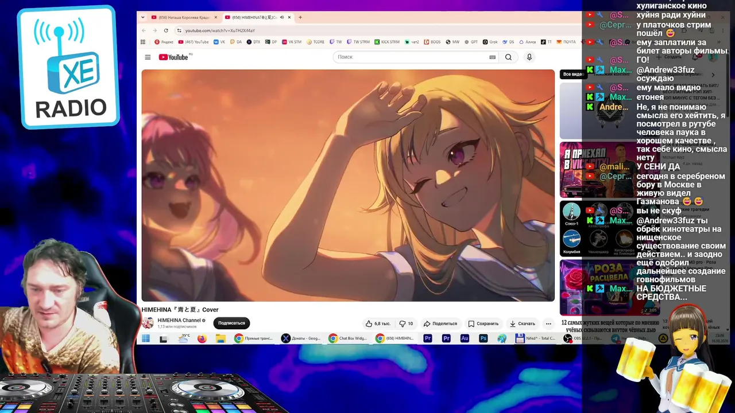Go forward in Chrome's navigation
This screenshot has width=735, height=413.
[154, 30]
